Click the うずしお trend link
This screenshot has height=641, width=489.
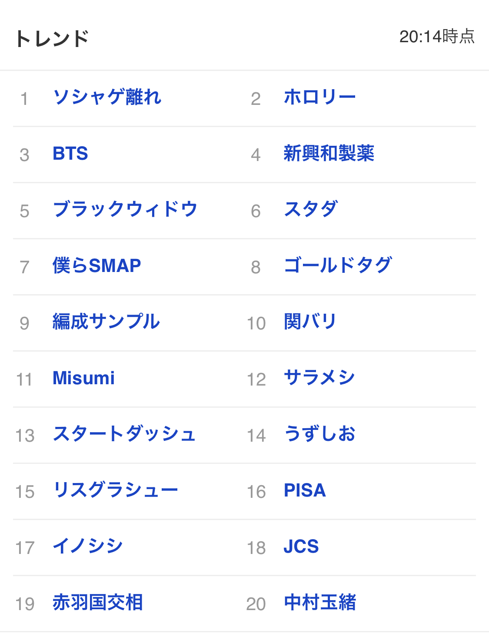(319, 434)
